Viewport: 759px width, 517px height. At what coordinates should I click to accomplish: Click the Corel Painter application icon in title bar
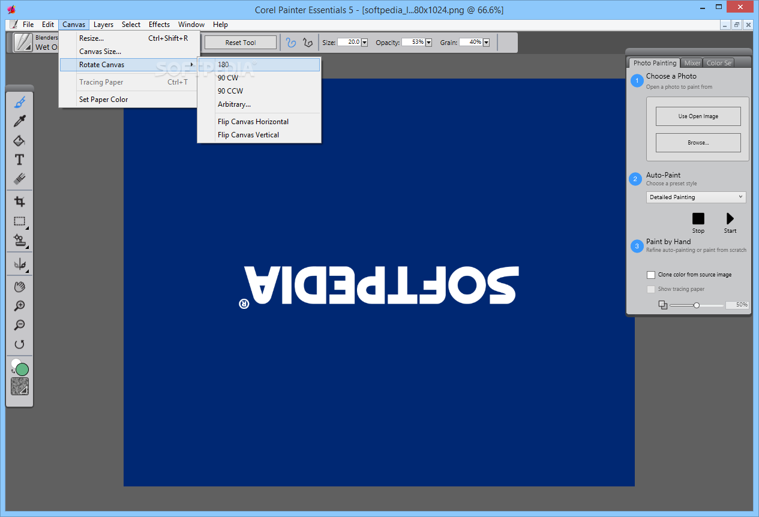(10, 9)
